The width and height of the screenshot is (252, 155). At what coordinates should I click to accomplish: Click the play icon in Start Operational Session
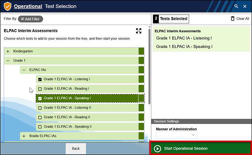pos(157,149)
